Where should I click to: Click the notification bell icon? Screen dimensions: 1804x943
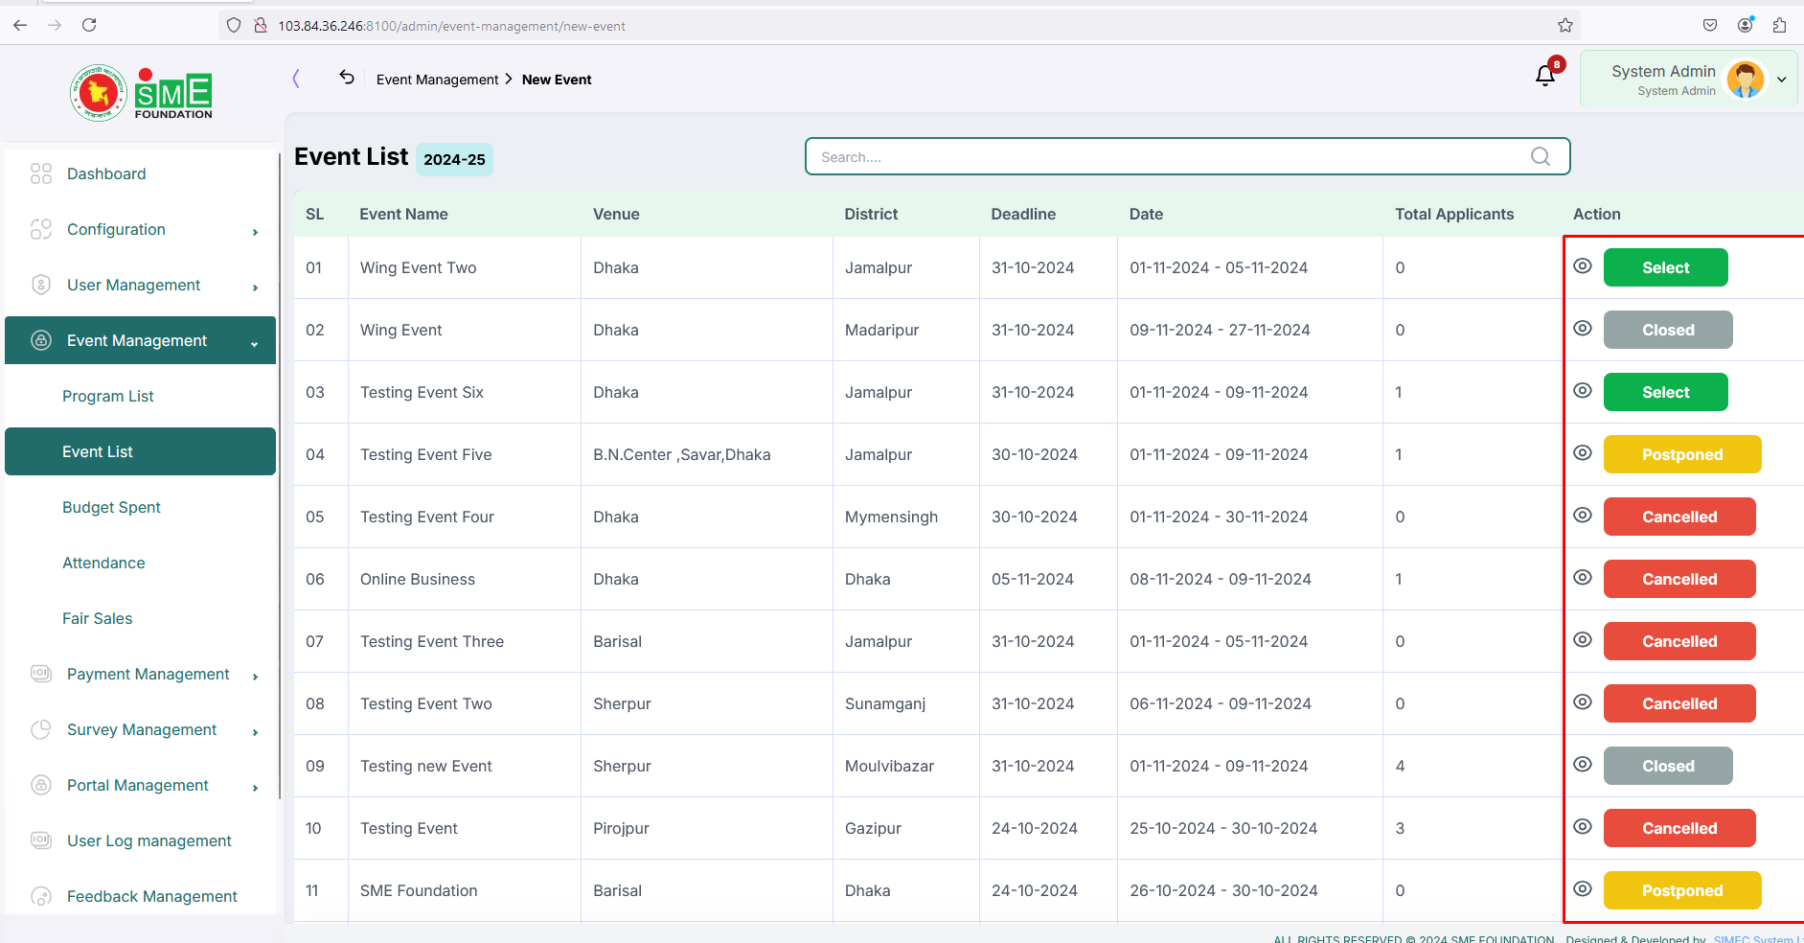(1544, 76)
